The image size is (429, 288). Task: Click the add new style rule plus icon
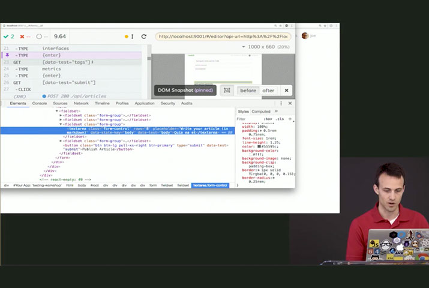[290, 119]
